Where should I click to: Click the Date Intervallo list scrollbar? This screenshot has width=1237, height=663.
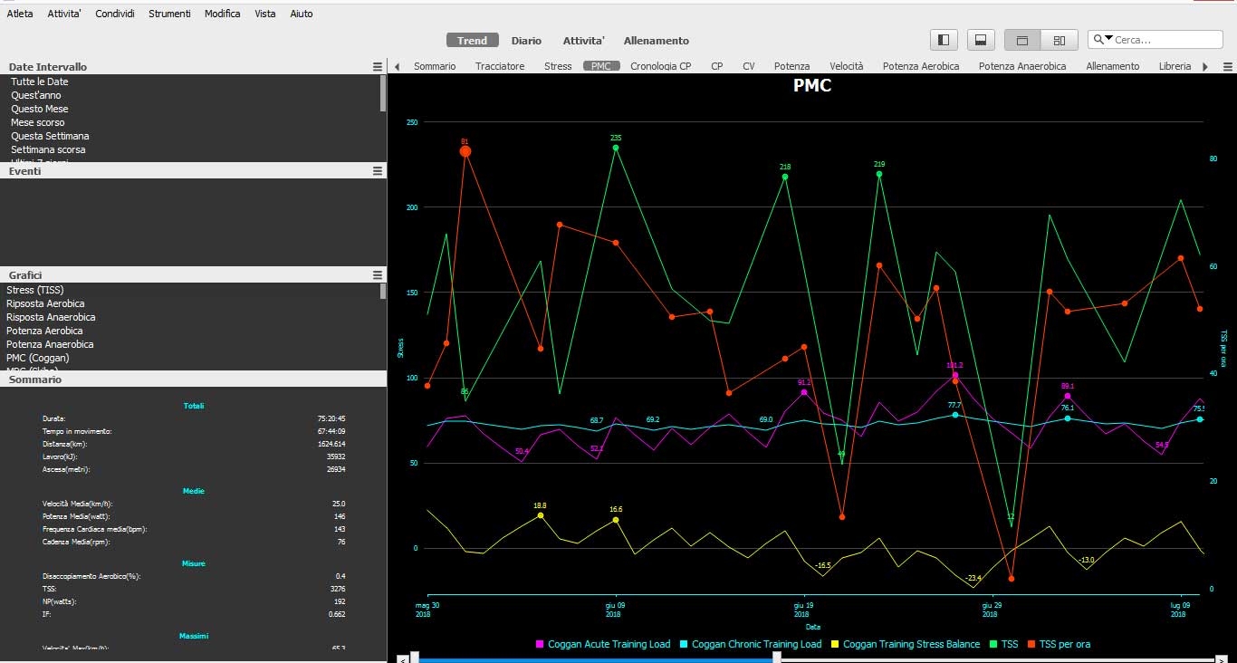(x=383, y=93)
